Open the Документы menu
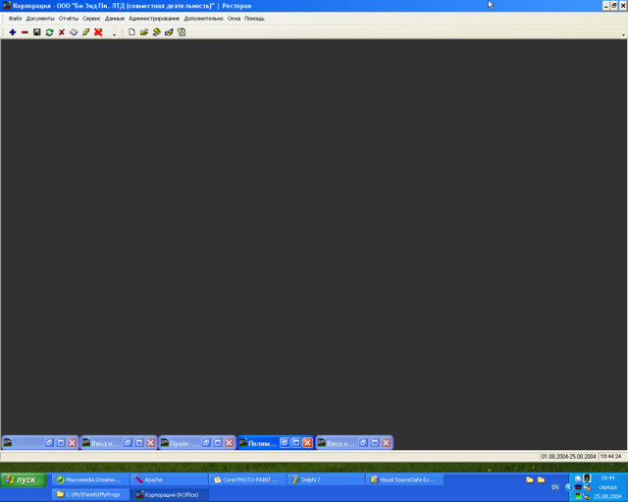Image resolution: width=628 pixels, height=502 pixels. [40, 19]
